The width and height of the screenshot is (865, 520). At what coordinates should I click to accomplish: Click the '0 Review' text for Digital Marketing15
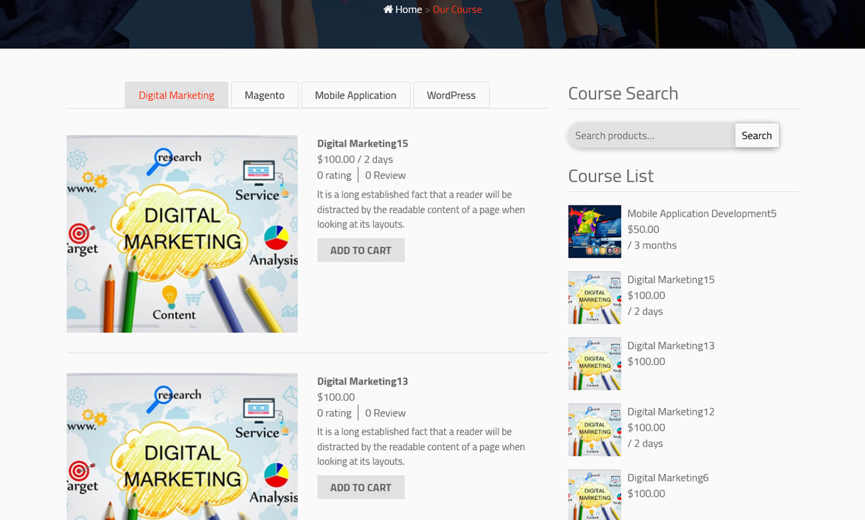click(385, 175)
